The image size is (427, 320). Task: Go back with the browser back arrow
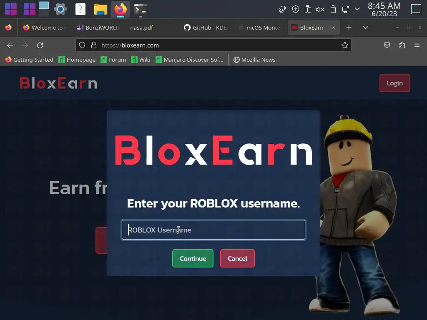coord(10,45)
